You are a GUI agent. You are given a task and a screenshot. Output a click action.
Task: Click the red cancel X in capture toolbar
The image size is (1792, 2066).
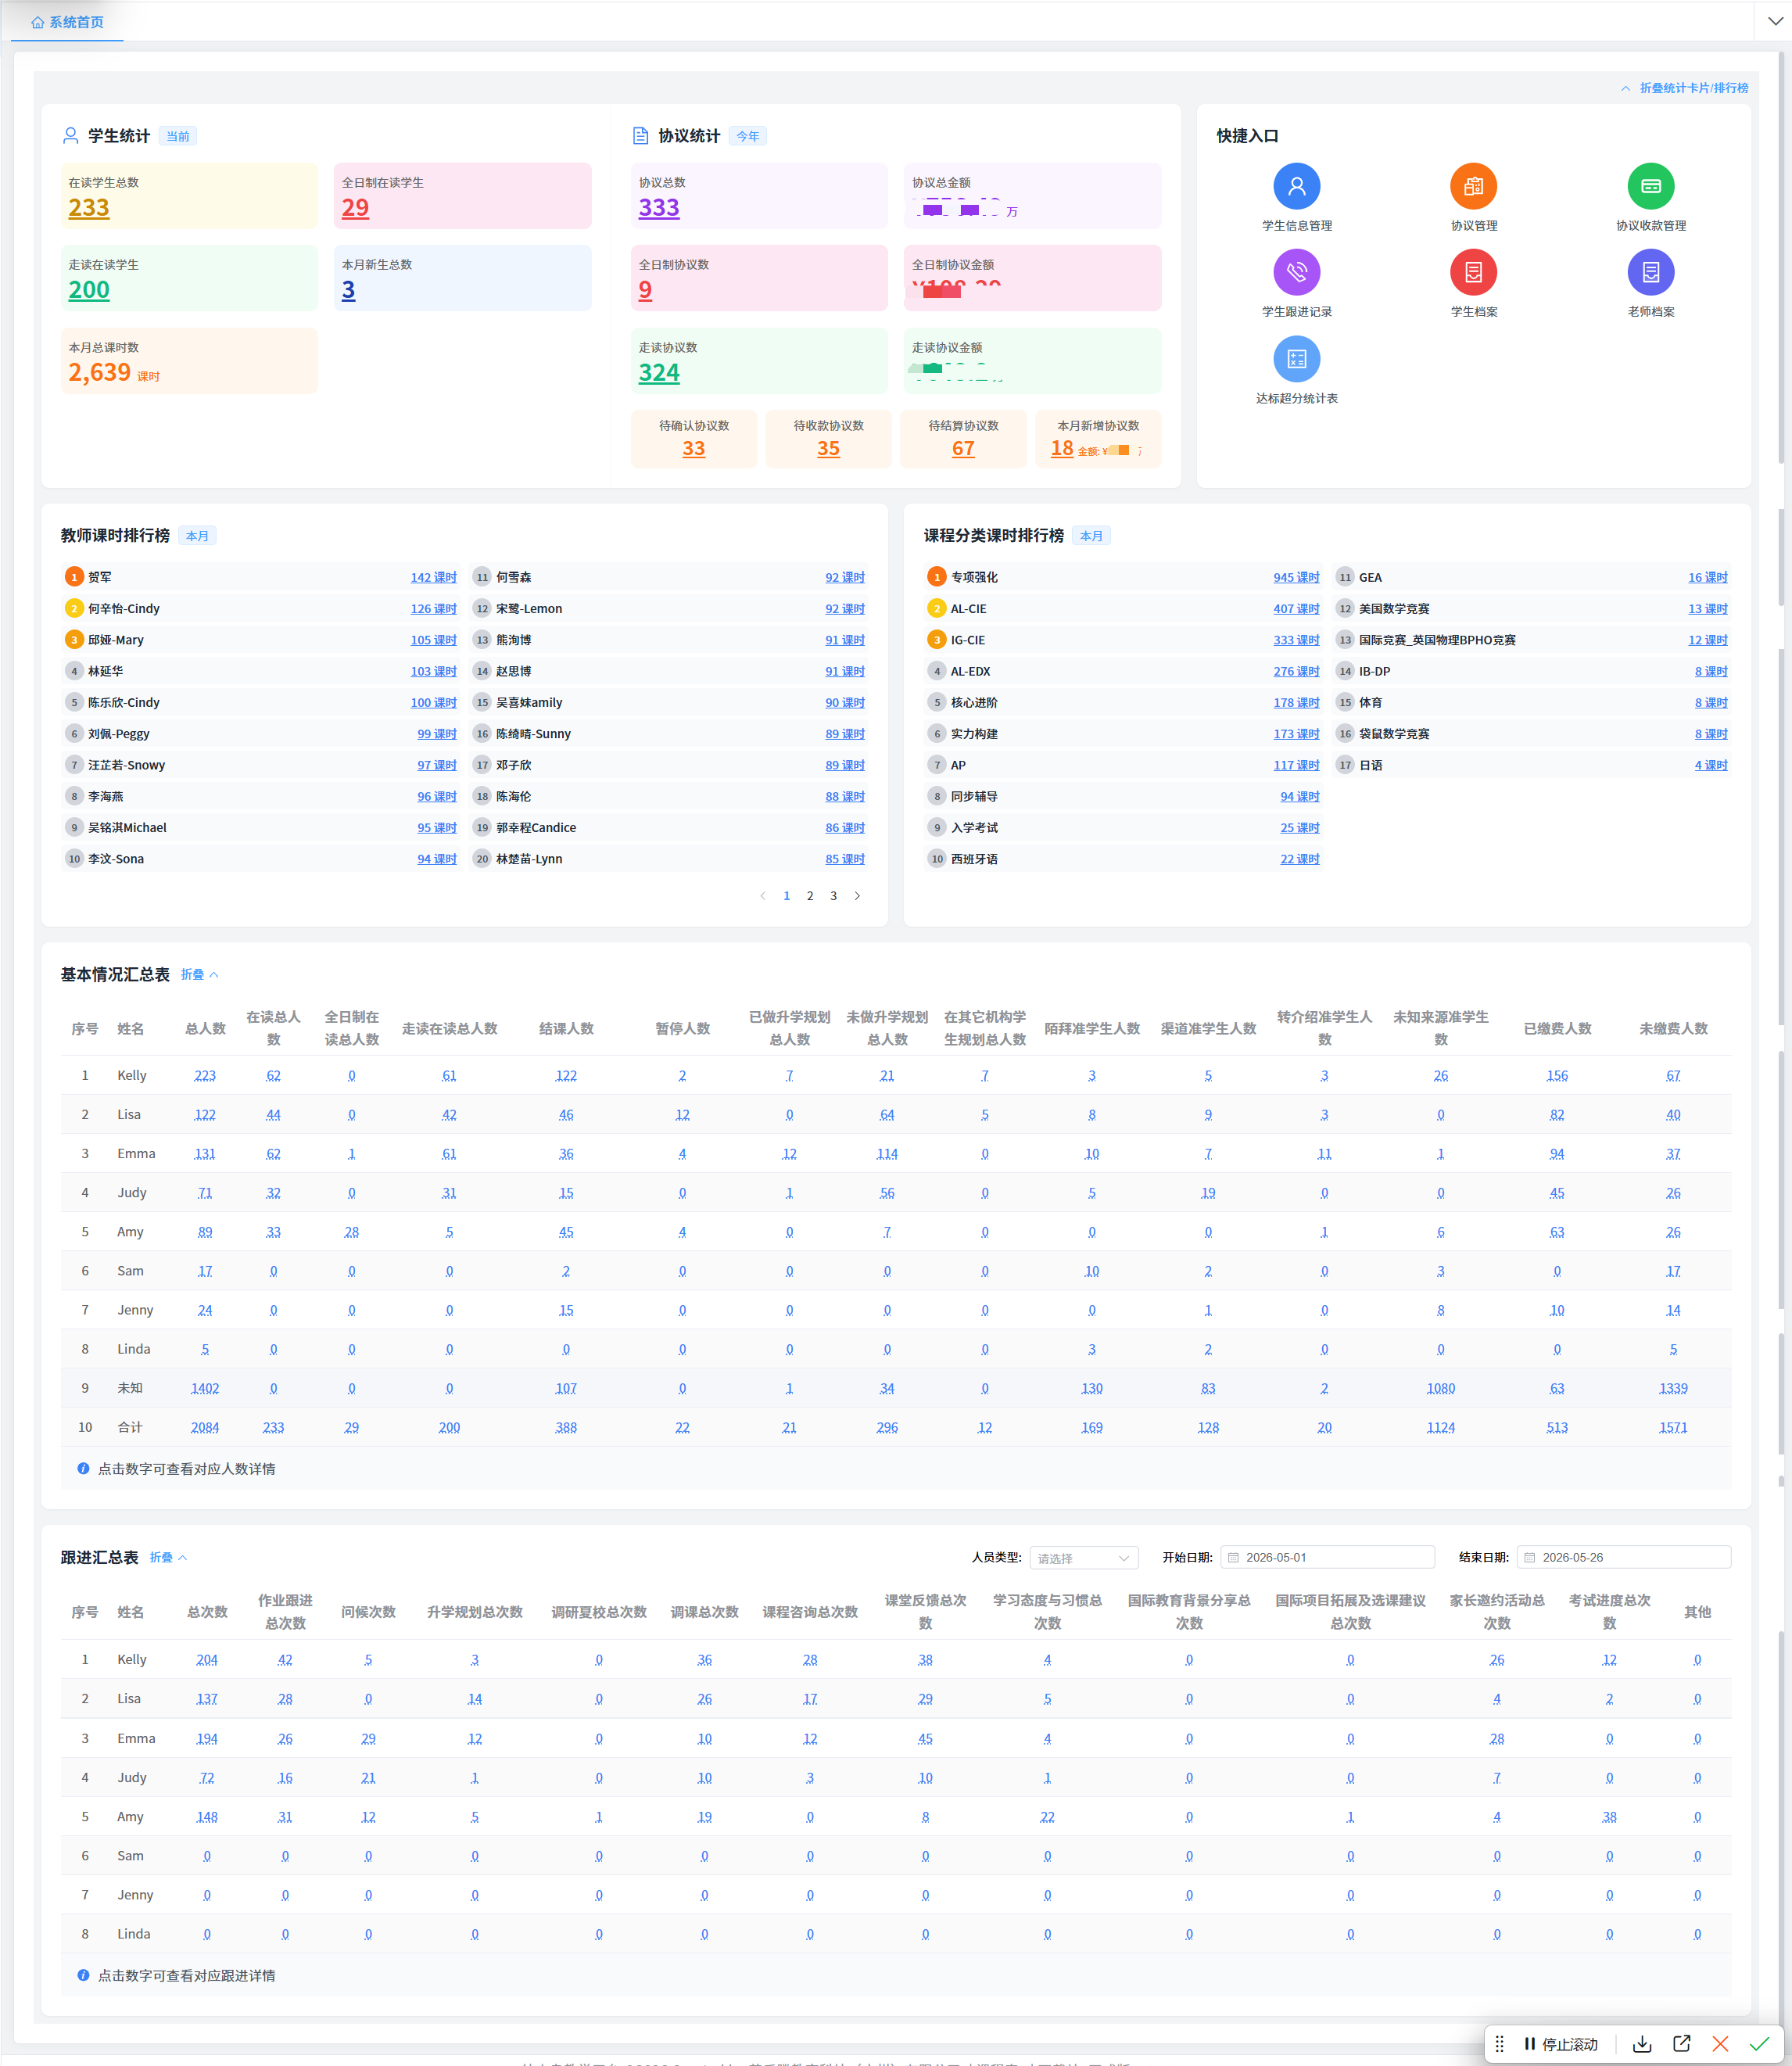pyautogui.click(x=1720, y=2043)
